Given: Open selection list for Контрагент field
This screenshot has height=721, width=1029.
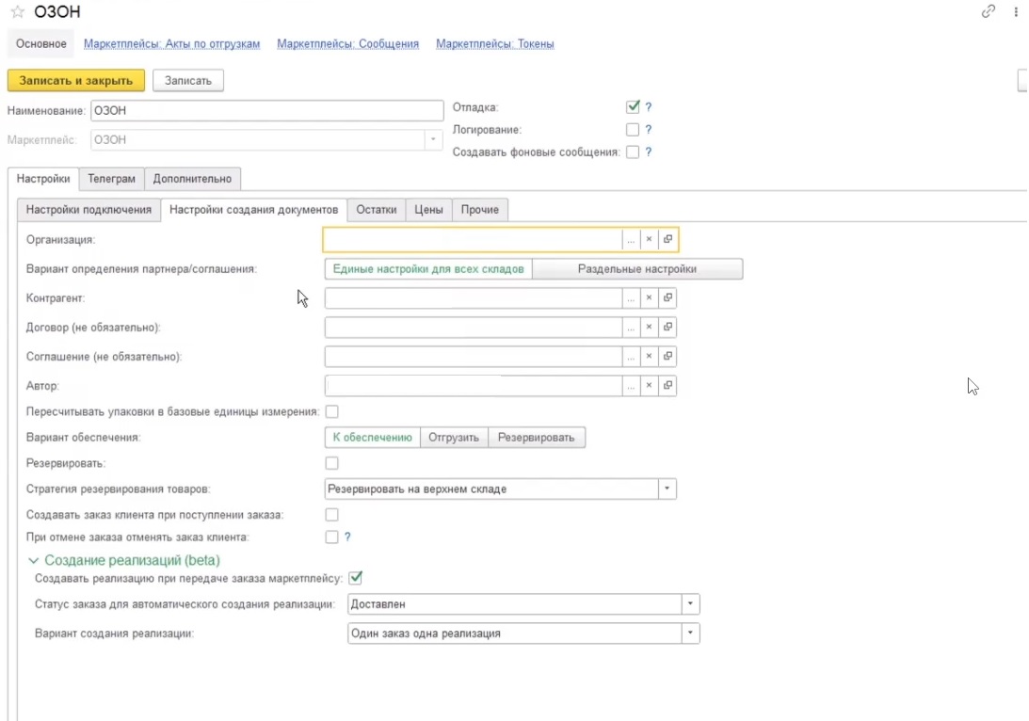Looking at the screenshot, I should point(631,297).
